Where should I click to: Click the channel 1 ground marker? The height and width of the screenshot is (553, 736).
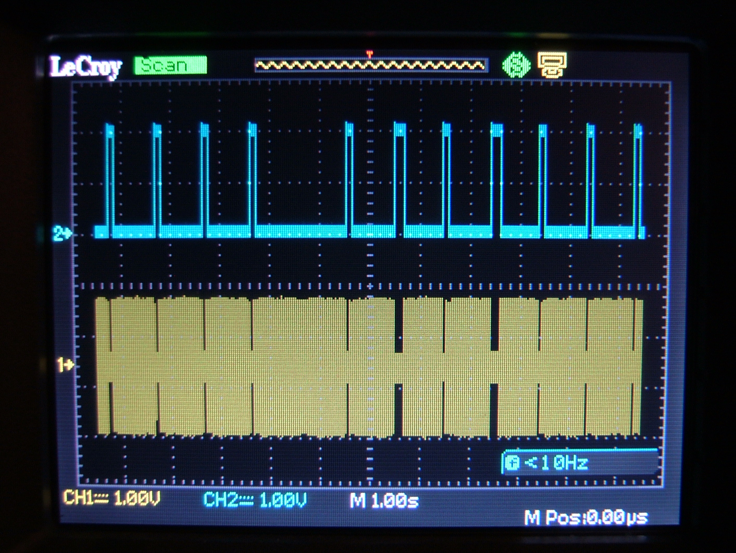(x=65, y=365)
